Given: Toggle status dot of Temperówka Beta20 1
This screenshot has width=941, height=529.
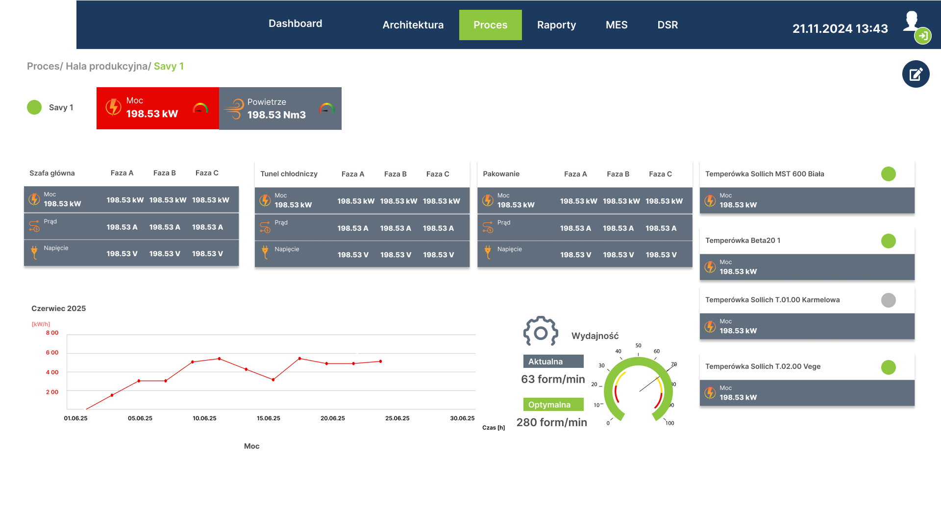Looking at the screenshot, I should point(888,240).
